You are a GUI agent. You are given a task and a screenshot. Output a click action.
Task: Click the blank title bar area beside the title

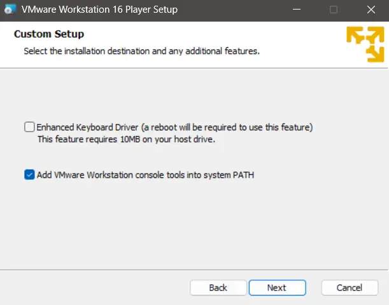229,10
